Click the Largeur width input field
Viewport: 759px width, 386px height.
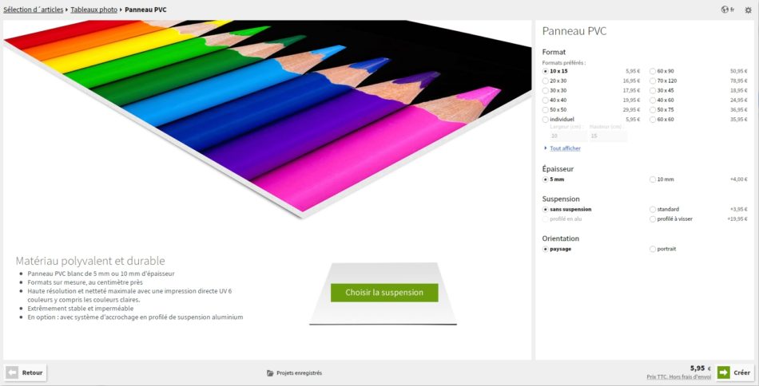(x=564, y=136)
